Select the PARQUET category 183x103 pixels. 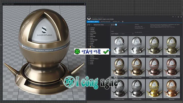point(92,57)
